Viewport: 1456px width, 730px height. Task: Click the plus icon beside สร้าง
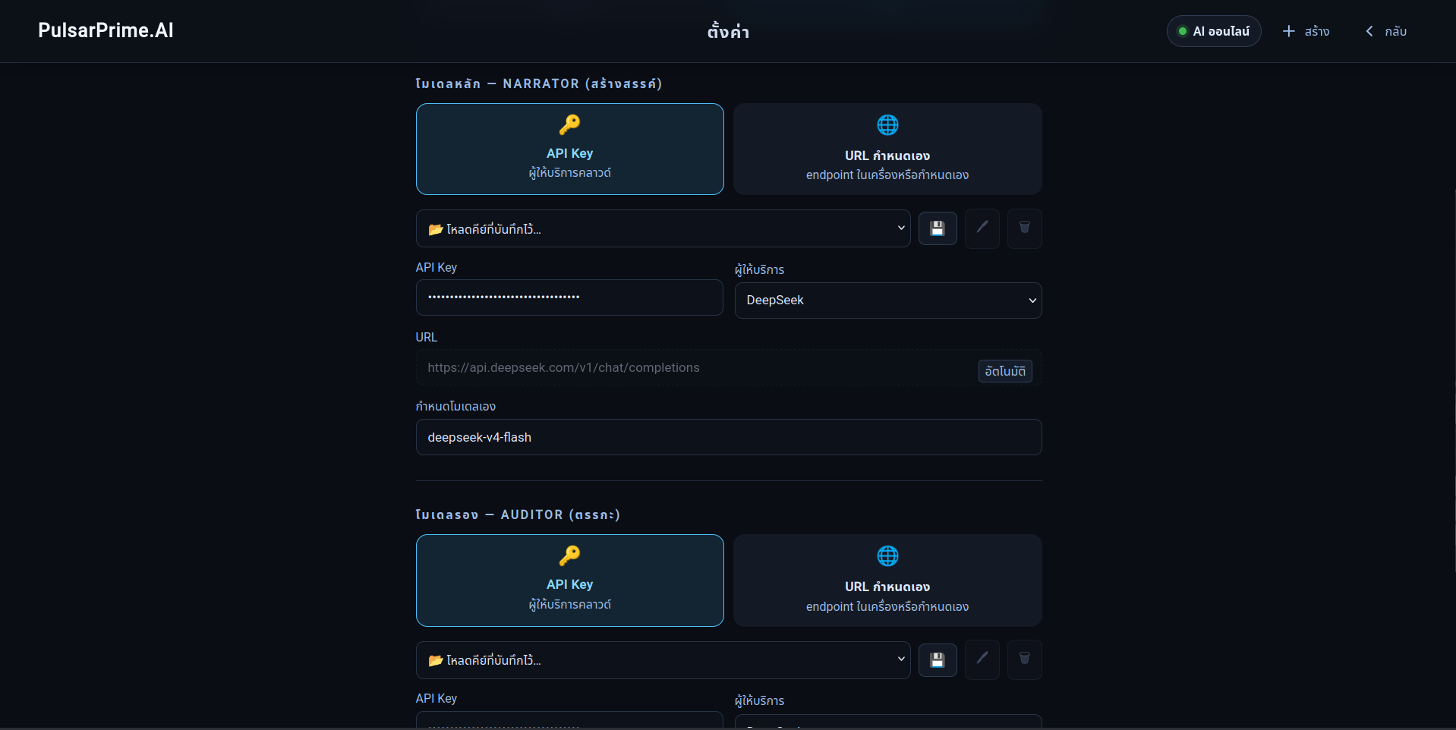pyautogui.click(x=1288, y=31)
